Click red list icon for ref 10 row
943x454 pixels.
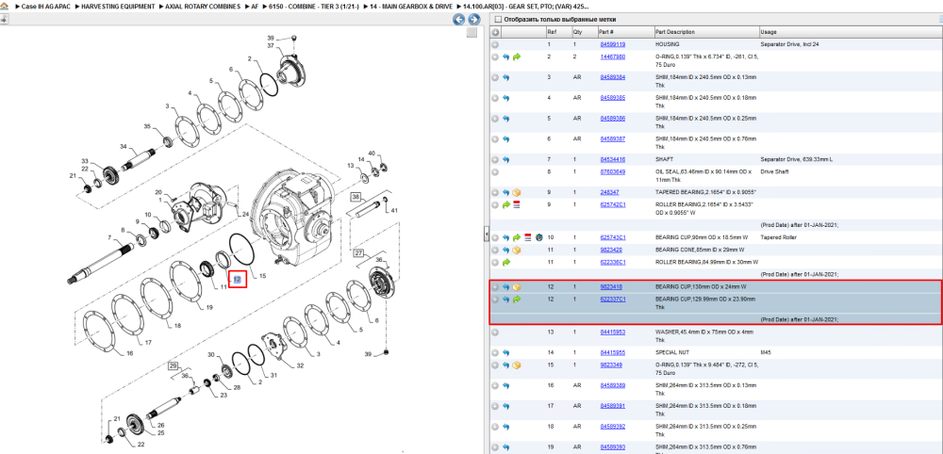click(x=528, y=237)
